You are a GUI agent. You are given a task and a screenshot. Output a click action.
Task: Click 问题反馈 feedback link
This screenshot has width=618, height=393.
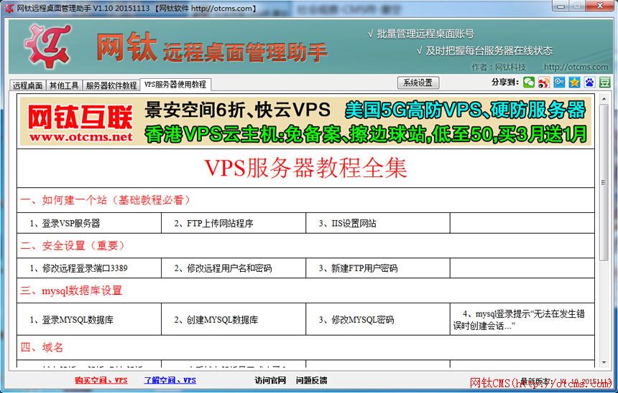pos(311,380)
